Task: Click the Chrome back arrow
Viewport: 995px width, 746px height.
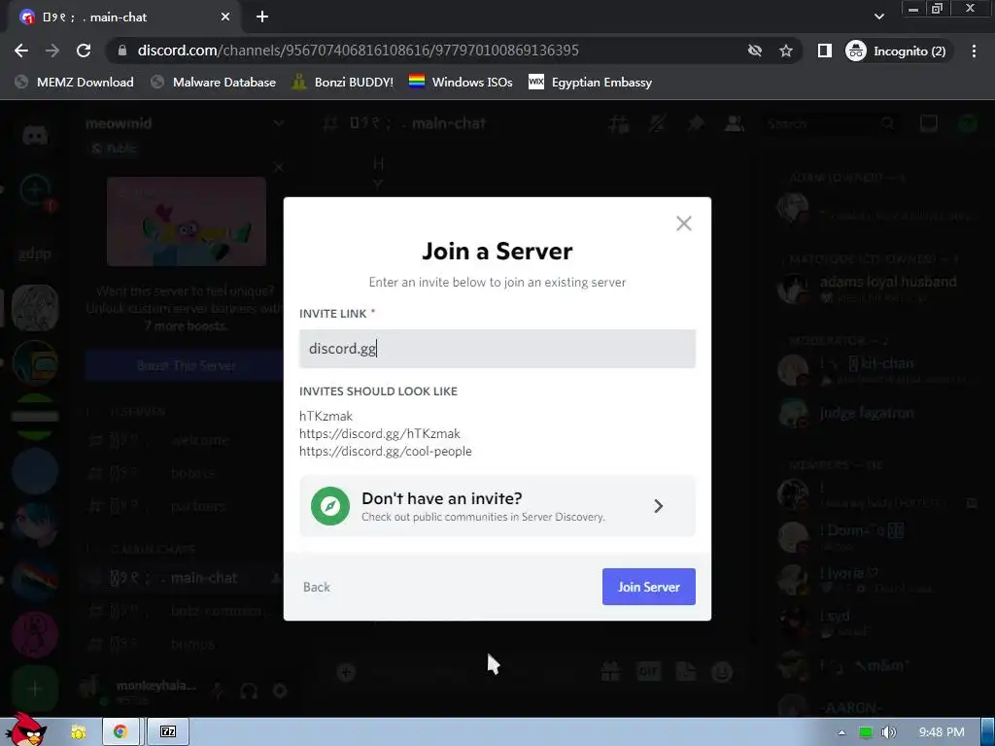Action: [x=21, y=51]
